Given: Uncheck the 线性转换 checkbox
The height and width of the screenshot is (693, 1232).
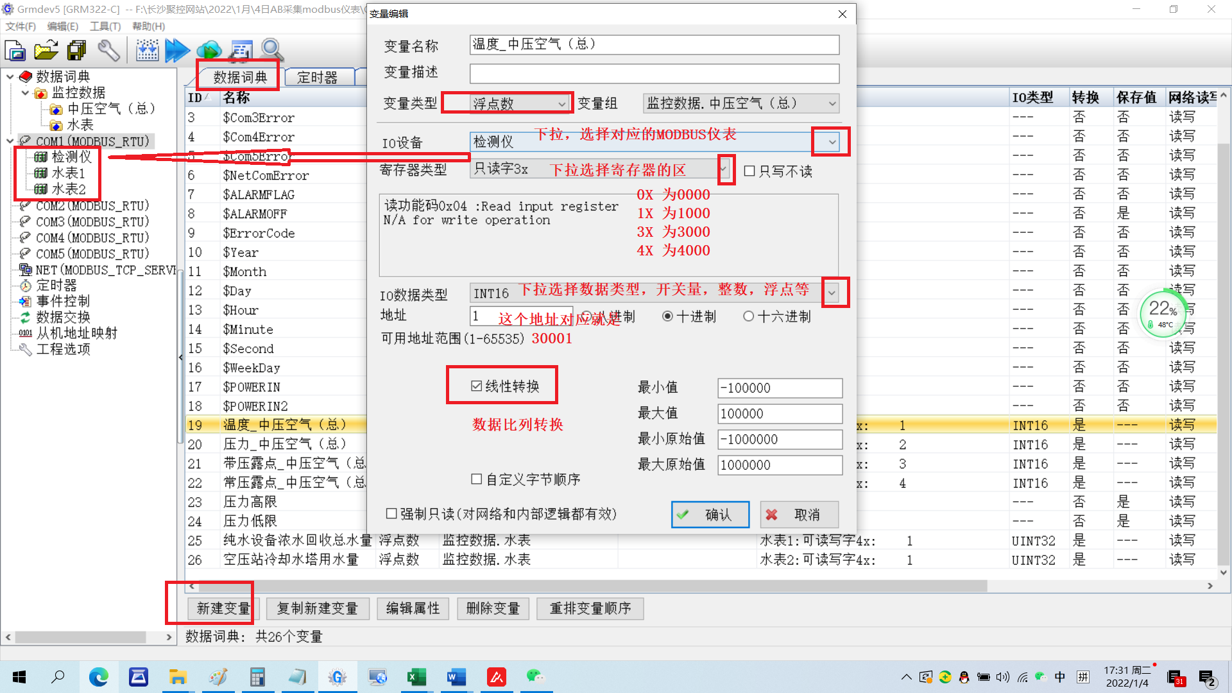Looking at the screenshot, I should pyautogui.click(x=476, y=386).
